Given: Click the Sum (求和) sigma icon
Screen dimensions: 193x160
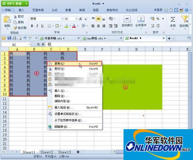Looking at the screenshot, I should tap(173, 20).
